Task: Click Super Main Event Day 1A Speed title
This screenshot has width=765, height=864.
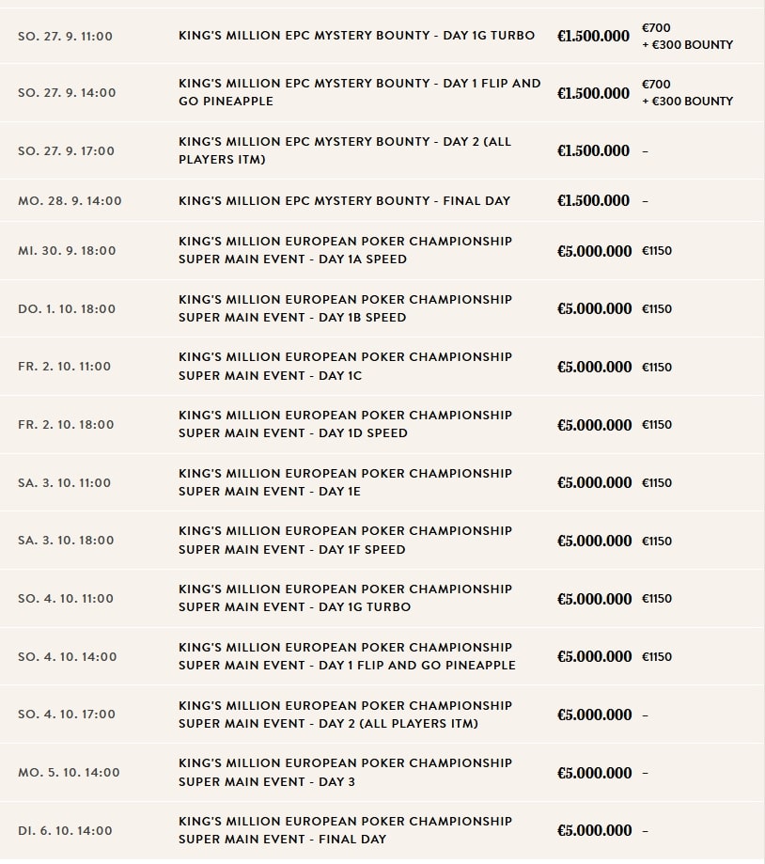Action: [345, 250]
